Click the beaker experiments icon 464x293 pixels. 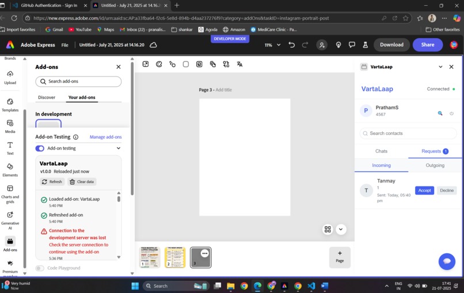click(x=366, y=45)
